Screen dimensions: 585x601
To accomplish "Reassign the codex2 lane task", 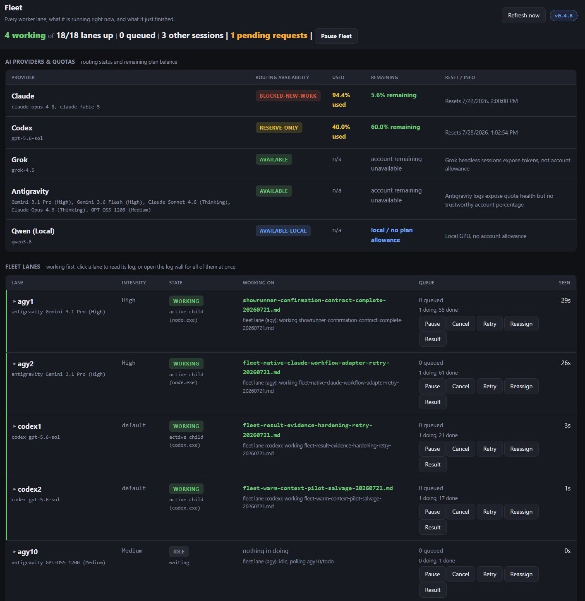I will [521, 512].
